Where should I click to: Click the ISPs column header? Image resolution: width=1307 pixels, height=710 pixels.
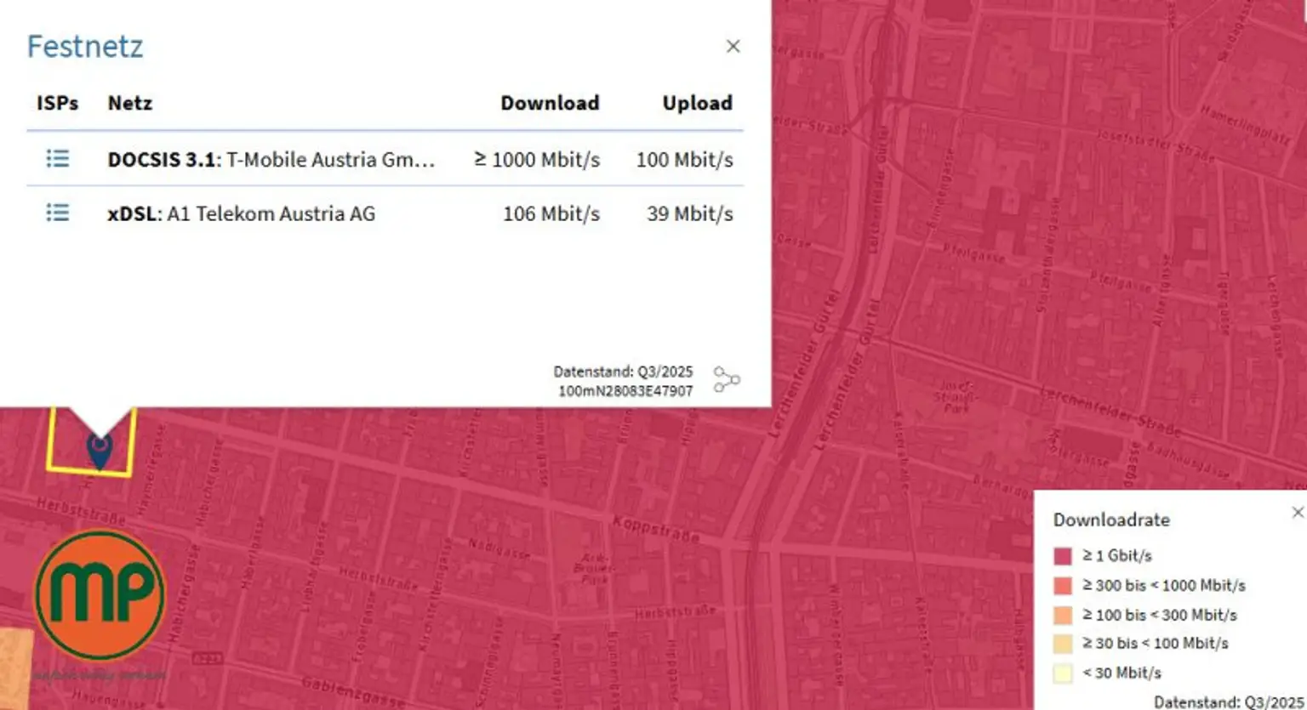57,103
